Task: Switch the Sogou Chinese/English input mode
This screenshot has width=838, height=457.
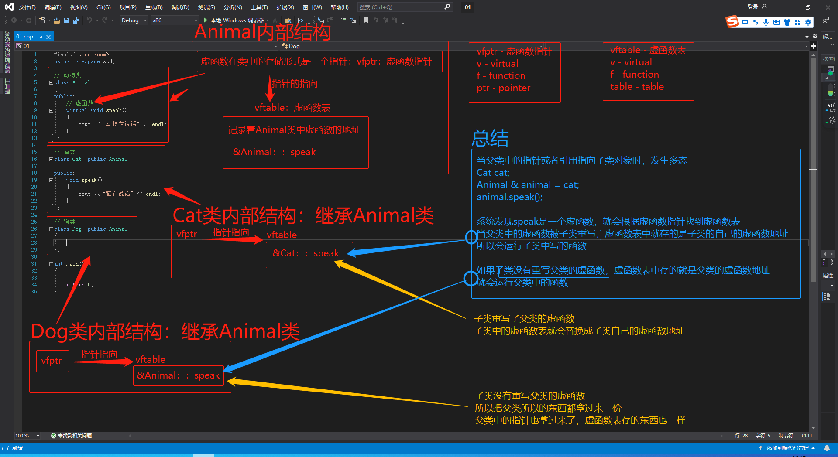Action: tap(745, 22)
